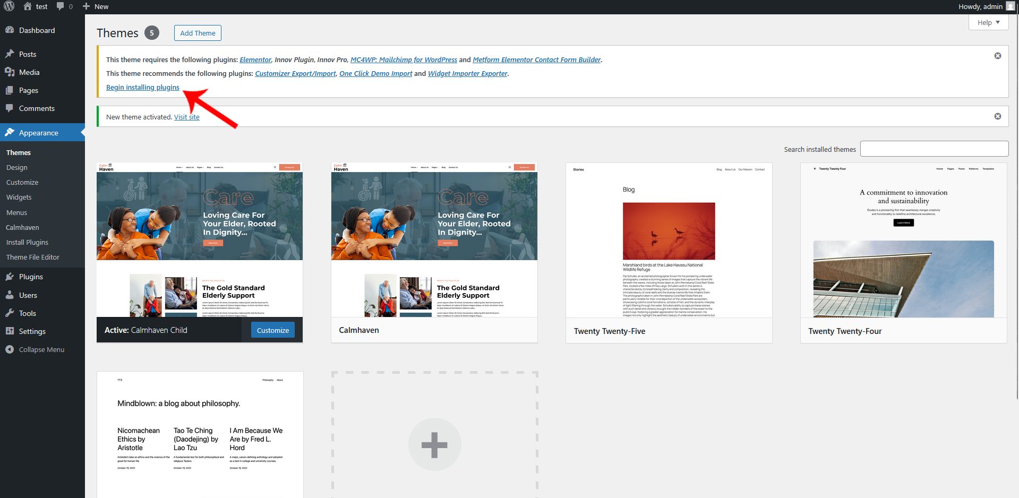This screenshot has width=1019, height=498.
Task: Click the 'Begin installing plugins' link
Action: coord(143,88)
